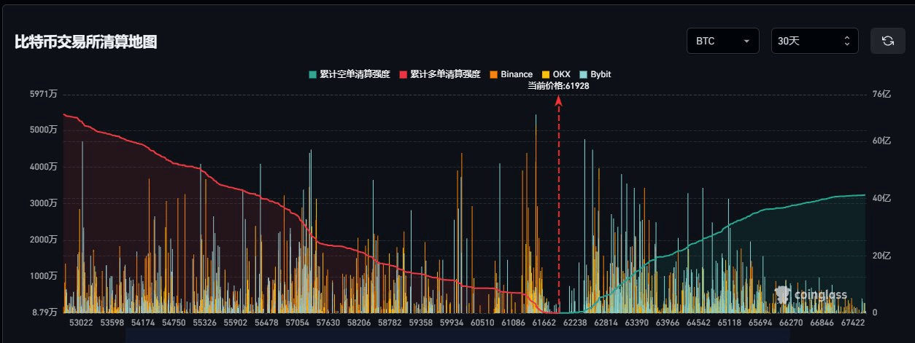Click the 3000万 left axis label
Image resolution: width=915 pixels, height=343 pixels.
[x=42, y=203]
